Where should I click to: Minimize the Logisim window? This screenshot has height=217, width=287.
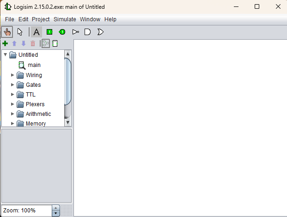tap(236, 7)
